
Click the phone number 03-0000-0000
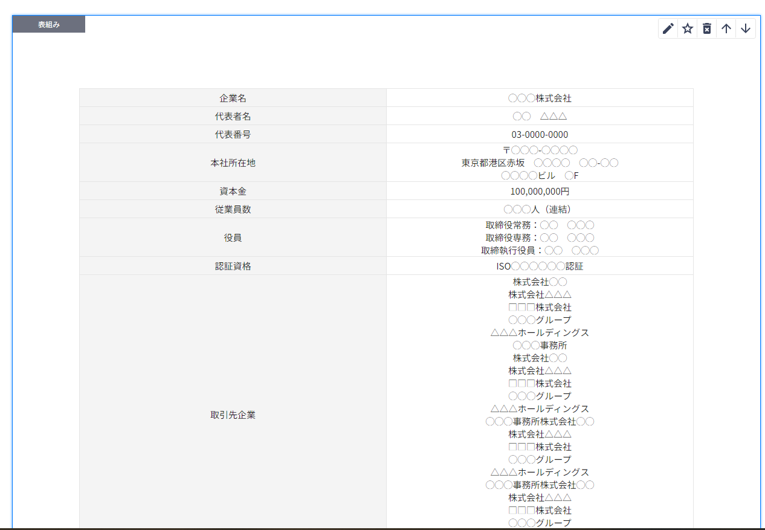[x=540, y=134]
